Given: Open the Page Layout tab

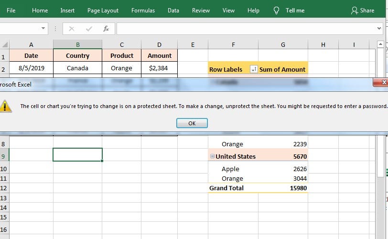Looking at the screenshot, I should [103, 11].
